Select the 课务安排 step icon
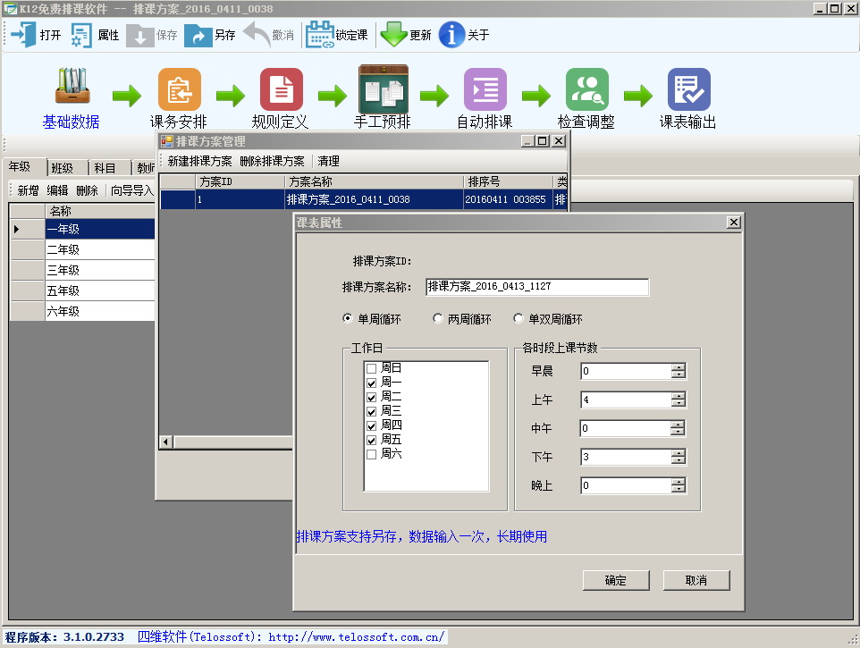 180,88
